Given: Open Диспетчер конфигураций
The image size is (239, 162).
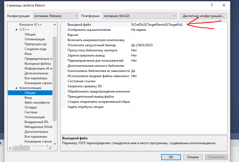Looking at the screenshot, I should [x=203, y=16].
